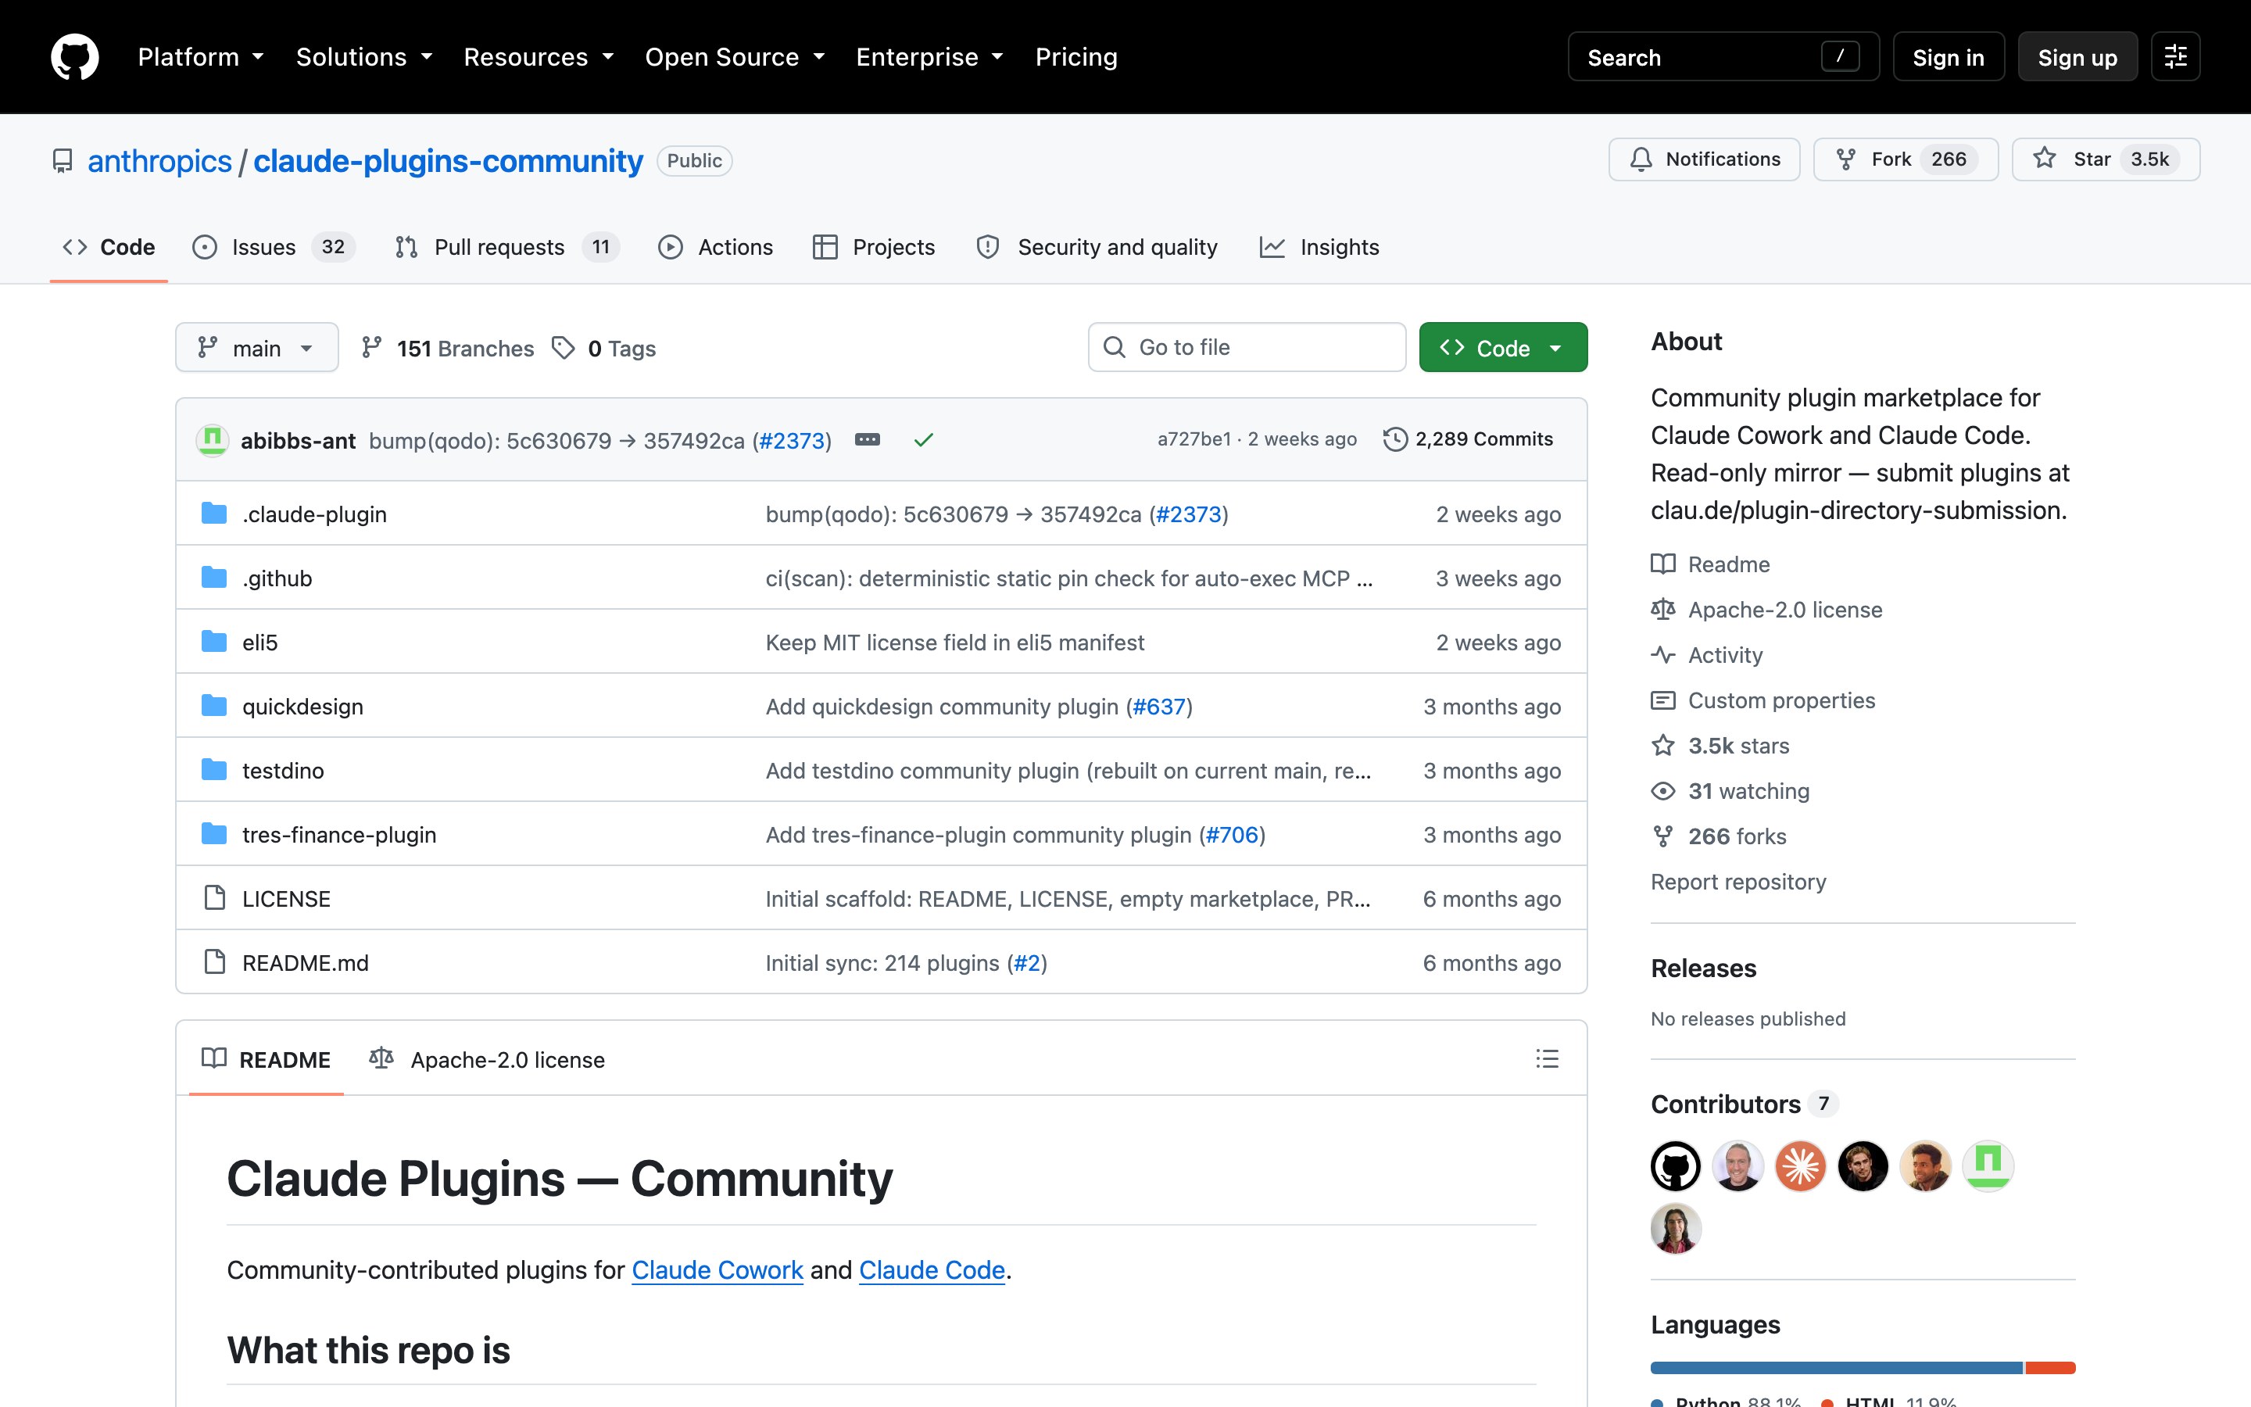
Task: Focus the Go to file input
Action: [x=1247, y=347]
